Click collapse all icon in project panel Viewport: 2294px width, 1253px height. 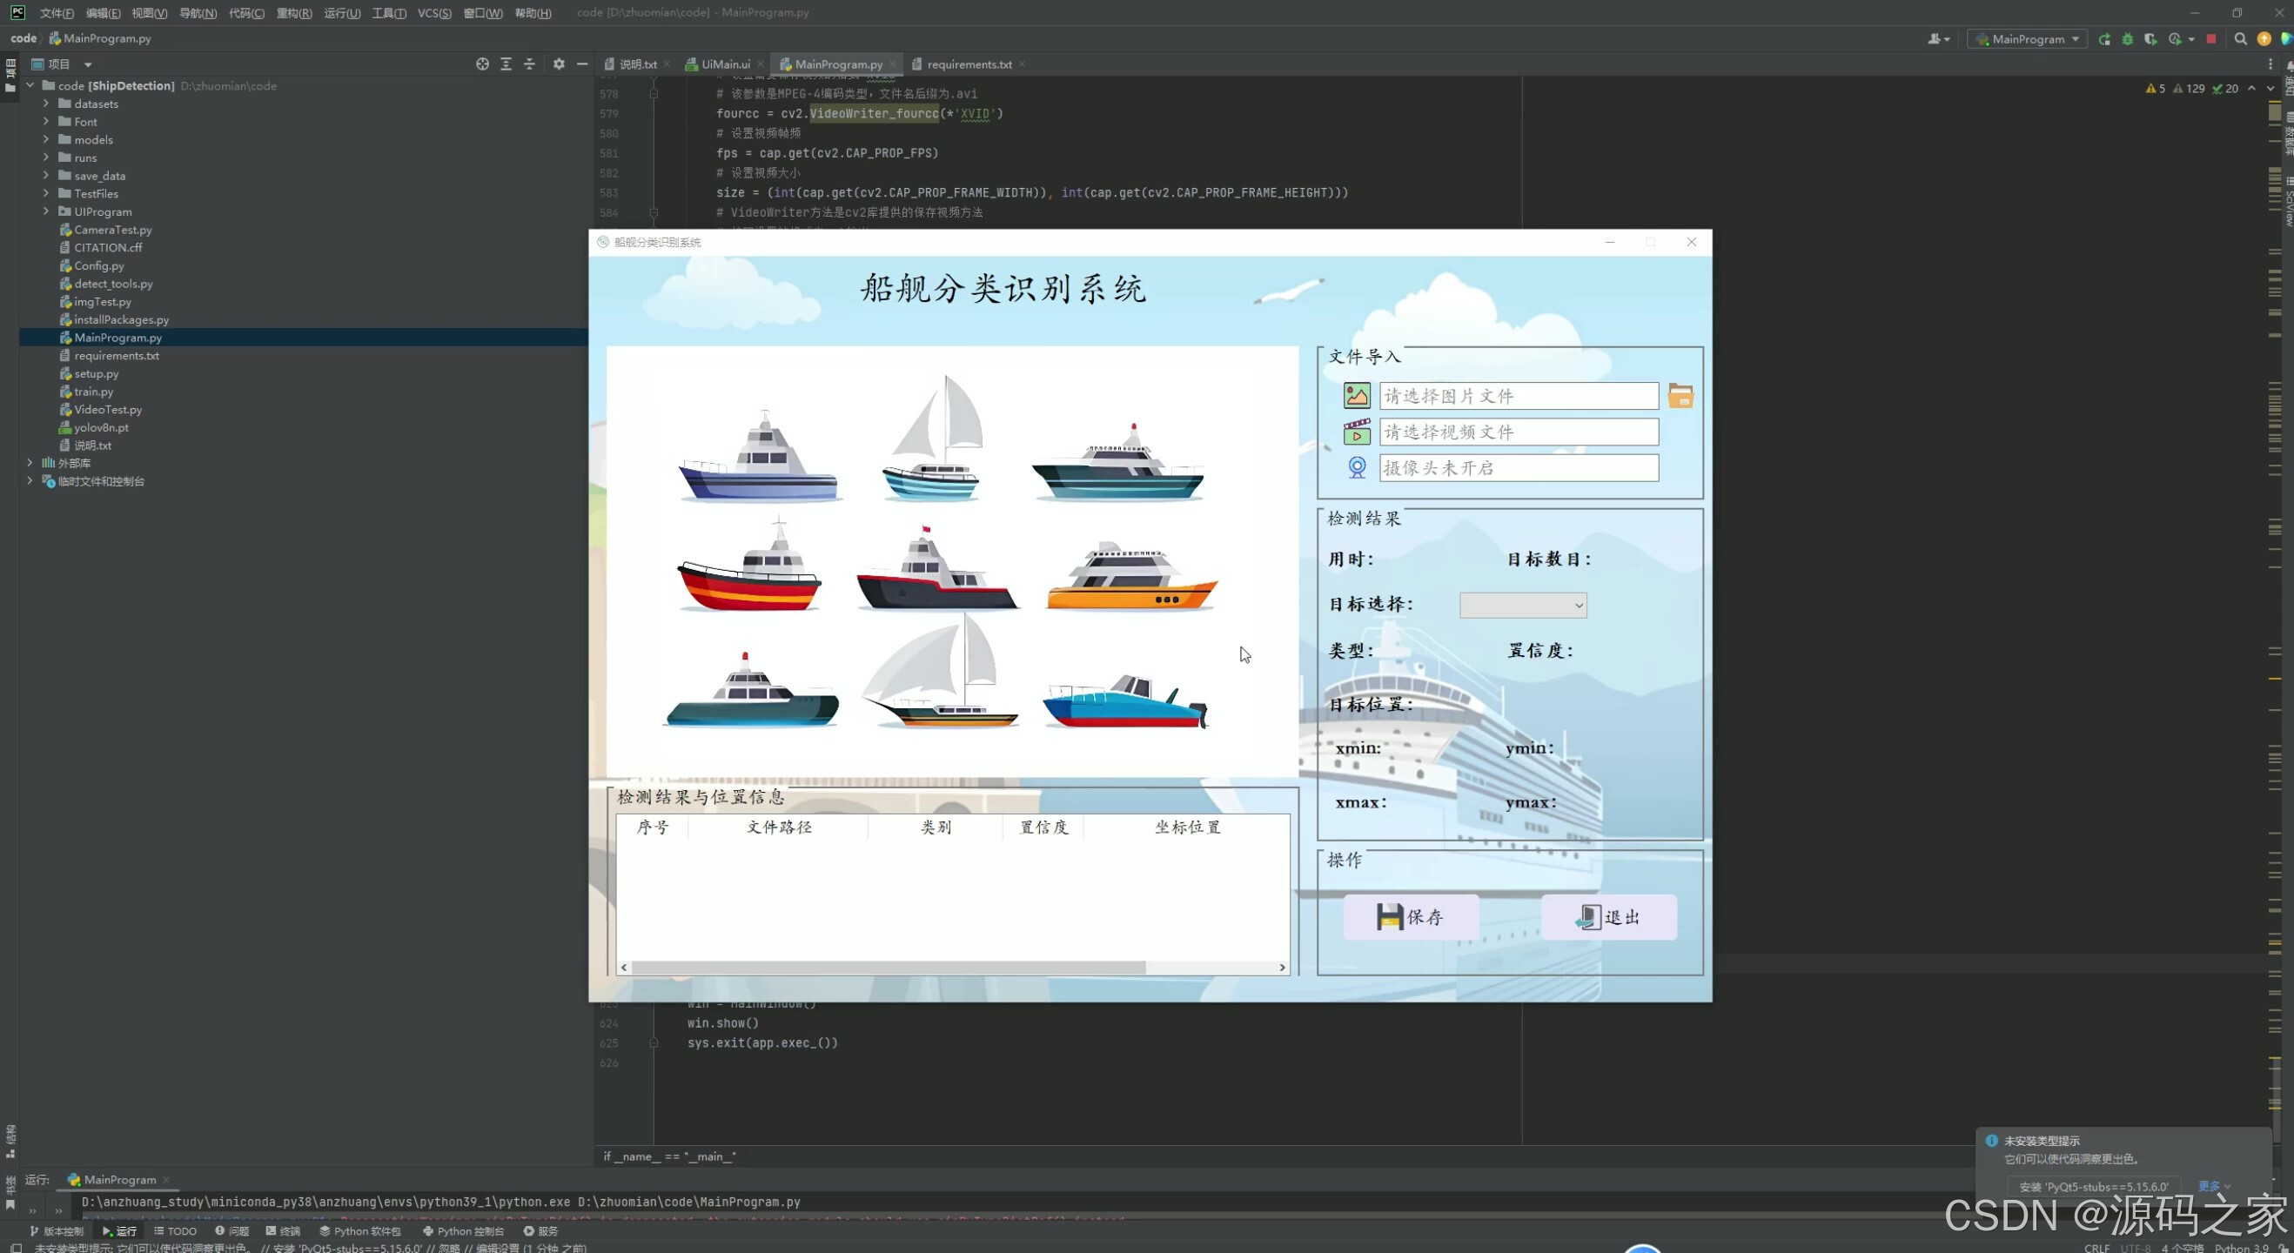coord(529,64)
